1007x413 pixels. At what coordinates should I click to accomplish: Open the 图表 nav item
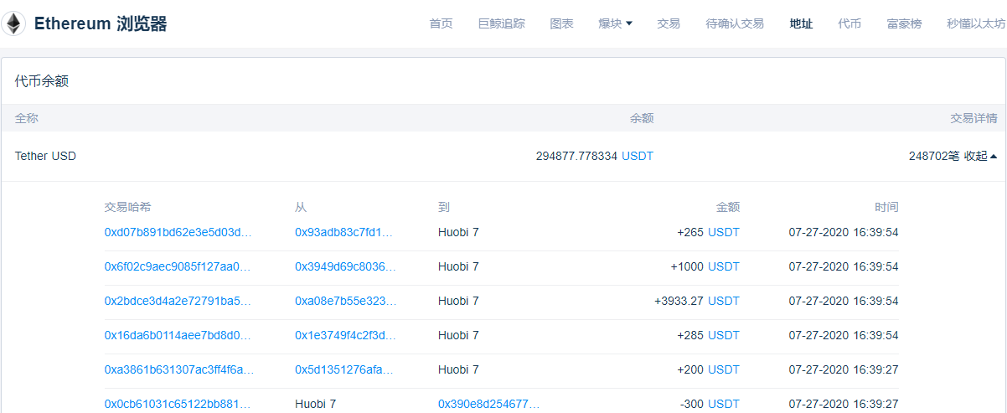coord(561,23)
